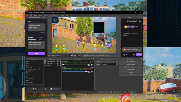The image size is (181, 102).
Task: Pop out the Scene Transitions dock
Action: 117,59
